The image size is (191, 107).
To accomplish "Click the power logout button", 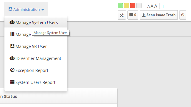I will [183, 15].
